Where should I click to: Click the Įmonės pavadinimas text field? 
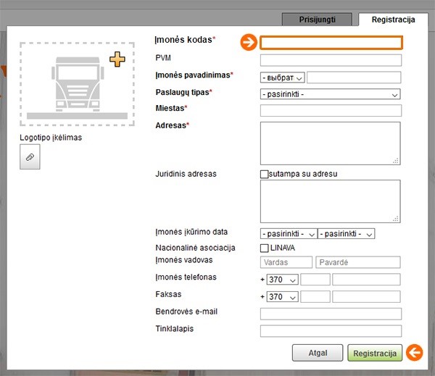[354, 78]
